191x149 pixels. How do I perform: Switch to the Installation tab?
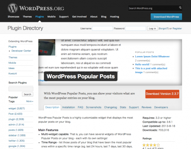69,107
